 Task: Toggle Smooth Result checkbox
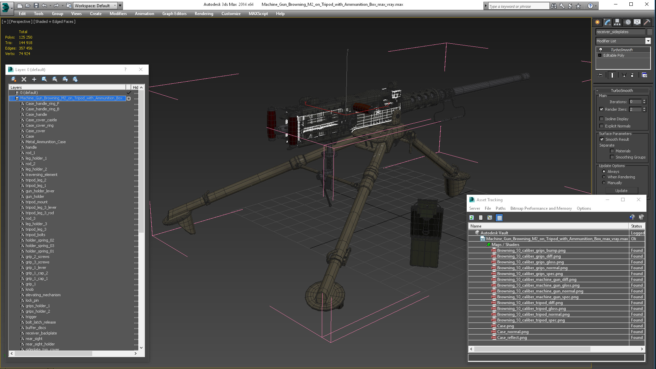click(x=602, y=139)
